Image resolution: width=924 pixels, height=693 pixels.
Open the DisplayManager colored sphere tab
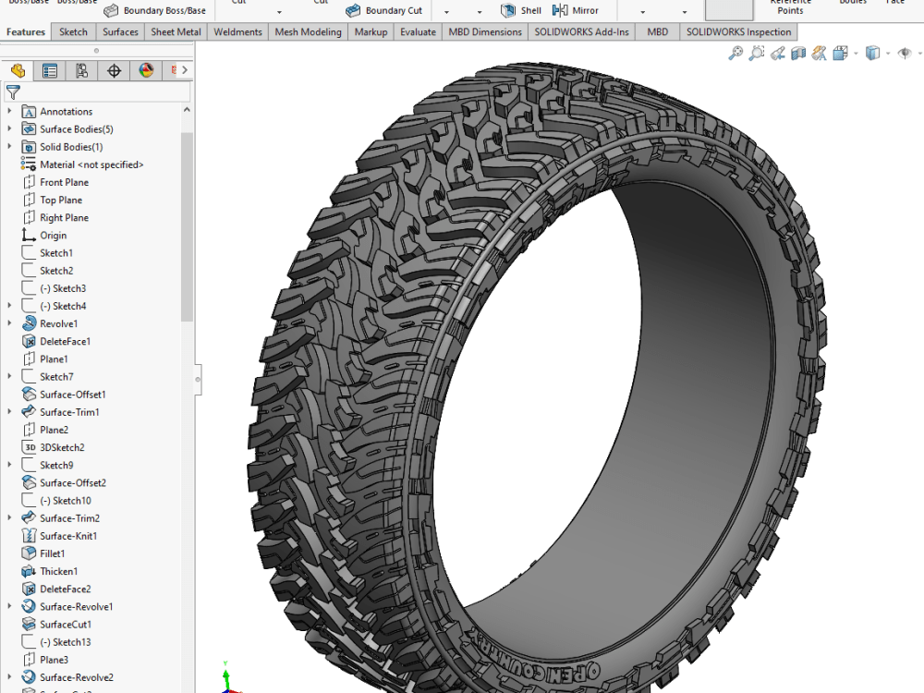144,70
